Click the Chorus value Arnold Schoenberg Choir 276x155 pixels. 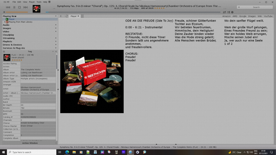point(38,123)
